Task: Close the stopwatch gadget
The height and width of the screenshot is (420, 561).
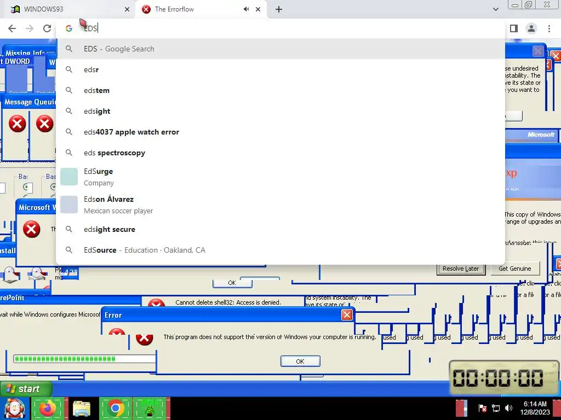Action: 554,365
